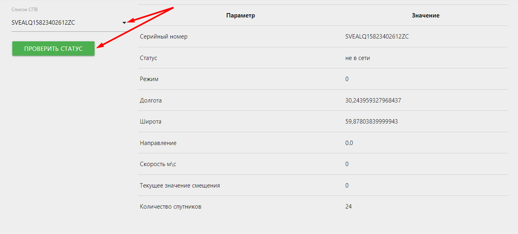The width and height of the screenshot is (518, 234).
Task: Select the SVEALQ15823402612ZC value in dropdown
Action: click(43, 23)
